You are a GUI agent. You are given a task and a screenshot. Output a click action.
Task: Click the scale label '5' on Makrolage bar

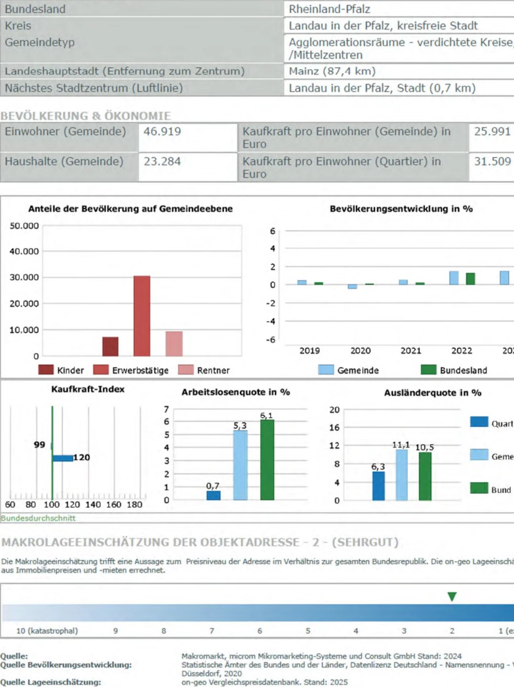pyautogui.click(x=308, y=631)
